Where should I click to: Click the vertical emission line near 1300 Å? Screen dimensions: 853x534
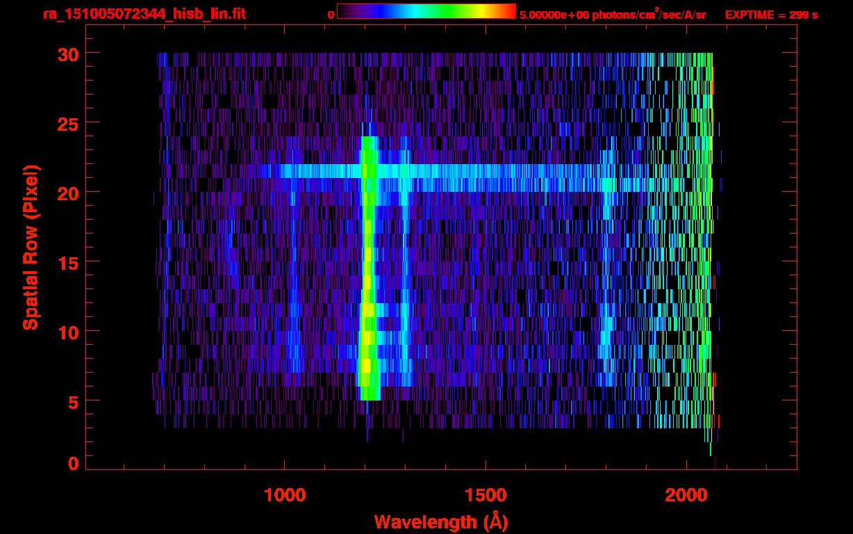pyautogui.click(x=406, y=278)
